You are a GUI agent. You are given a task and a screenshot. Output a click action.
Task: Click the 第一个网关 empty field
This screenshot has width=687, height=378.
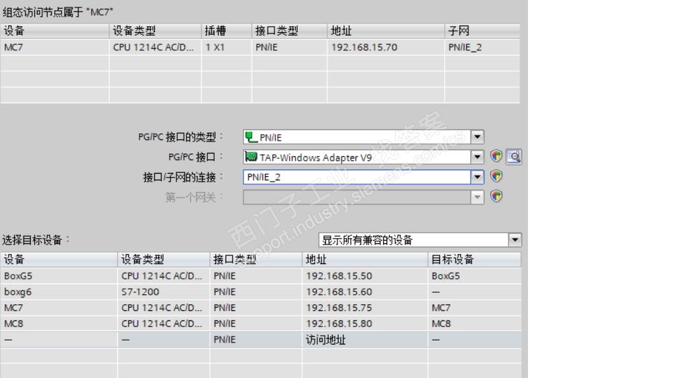357,197
